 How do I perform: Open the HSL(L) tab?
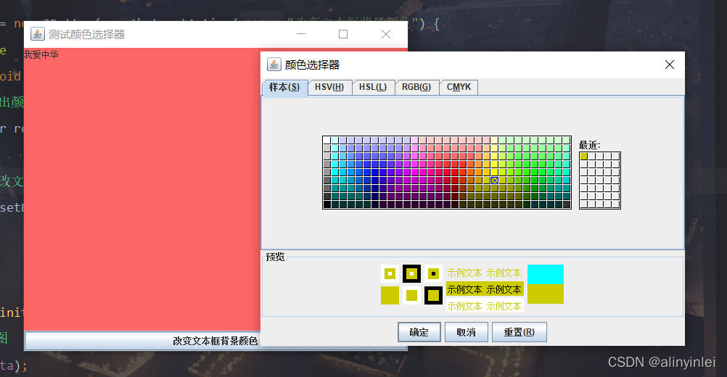coord(373,87)
